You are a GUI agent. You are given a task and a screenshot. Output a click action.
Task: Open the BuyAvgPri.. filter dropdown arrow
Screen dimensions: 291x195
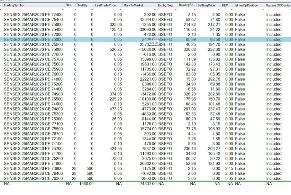pos(195,9)
